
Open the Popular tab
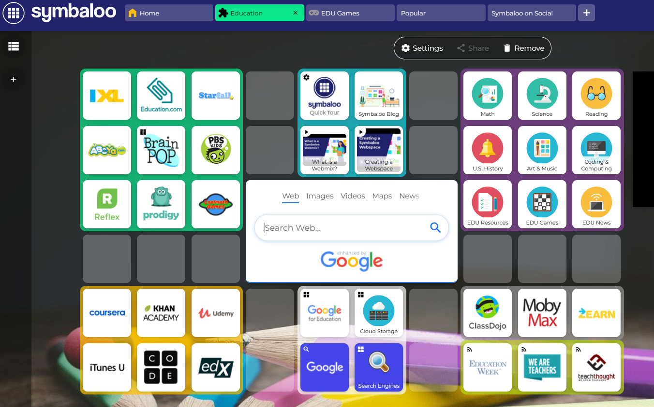point(441,13)
